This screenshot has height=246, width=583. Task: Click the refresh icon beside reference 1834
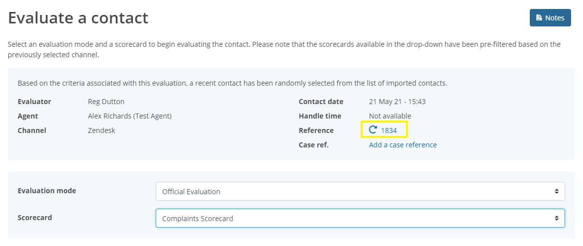(373, 130)
